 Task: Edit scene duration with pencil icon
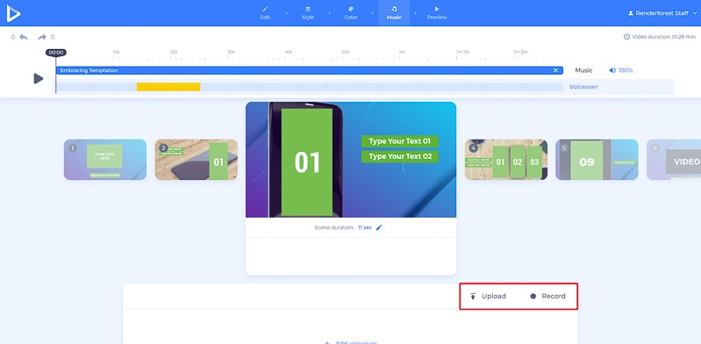[379, 227]
